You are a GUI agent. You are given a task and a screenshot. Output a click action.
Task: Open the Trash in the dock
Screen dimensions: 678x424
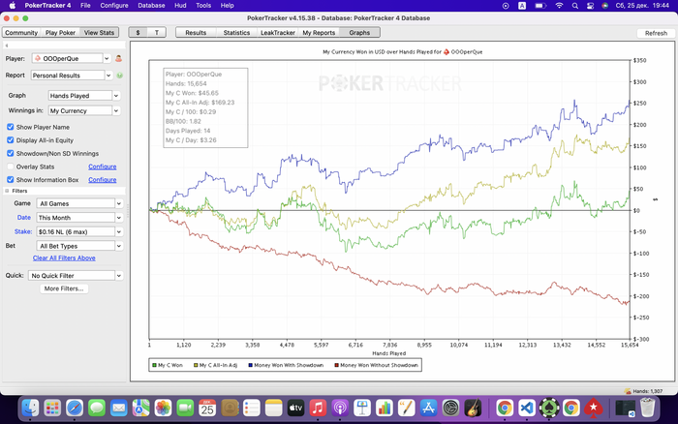(647, 408)
